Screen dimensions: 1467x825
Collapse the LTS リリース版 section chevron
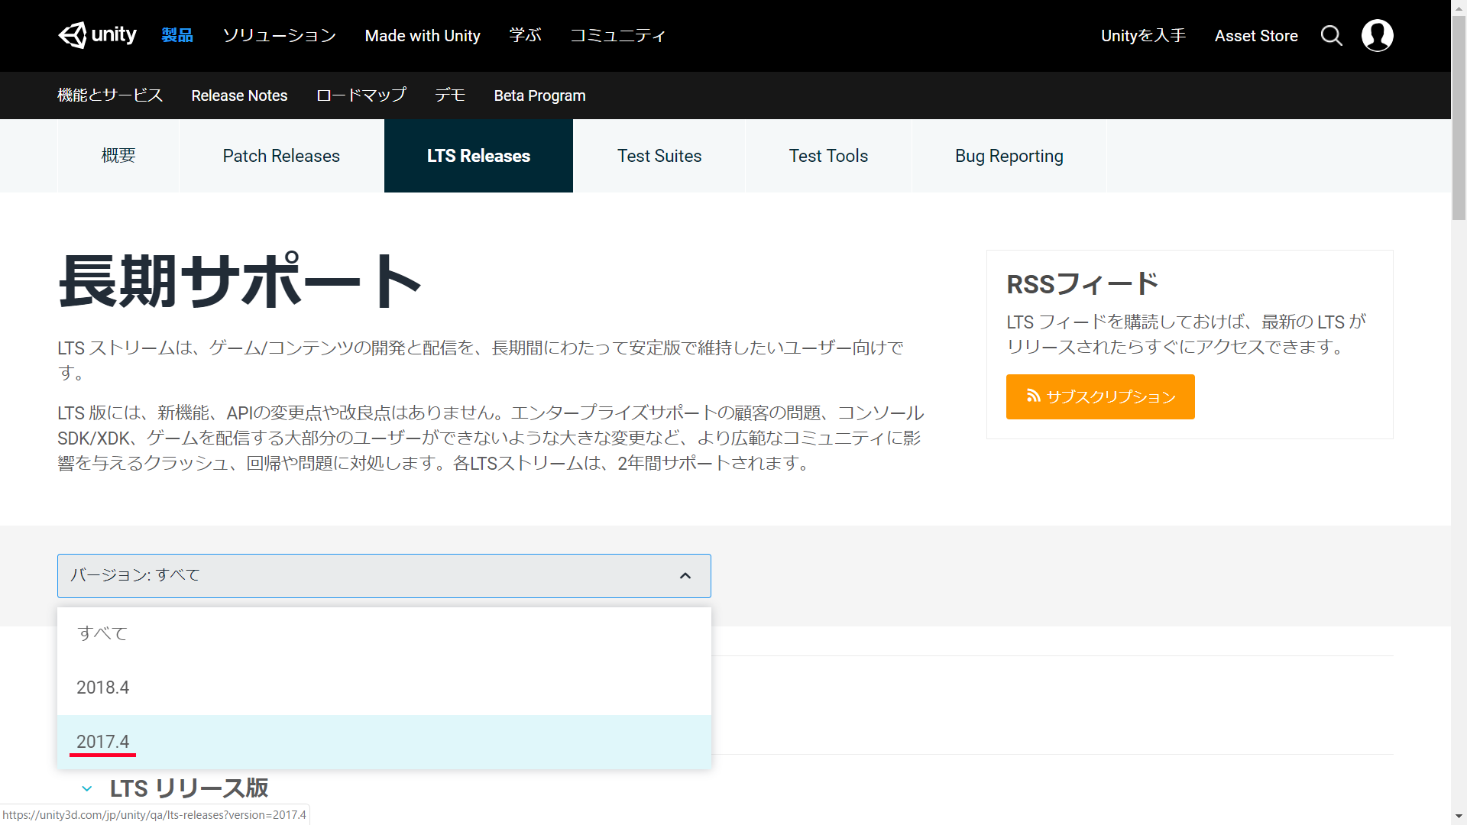[87, 788]
